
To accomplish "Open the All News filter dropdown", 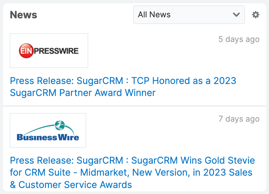I will pos(189,15).
